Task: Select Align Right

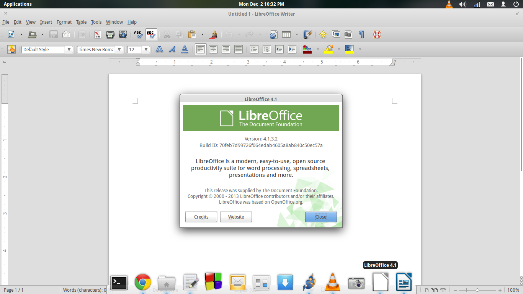Action: click(226, 49)
